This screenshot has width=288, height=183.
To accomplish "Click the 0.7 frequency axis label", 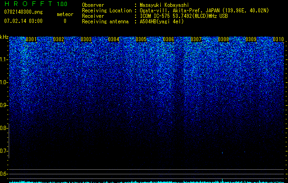I will click(4, 151).
